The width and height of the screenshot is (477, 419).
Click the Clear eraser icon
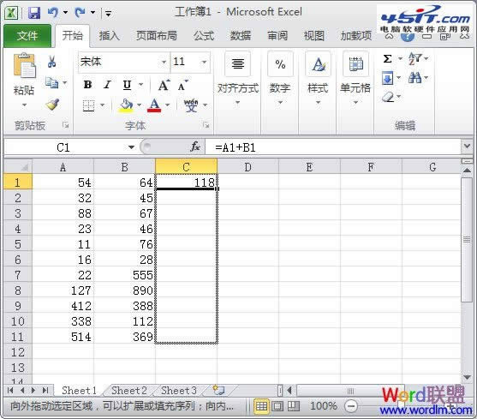[x=388, y=98]
